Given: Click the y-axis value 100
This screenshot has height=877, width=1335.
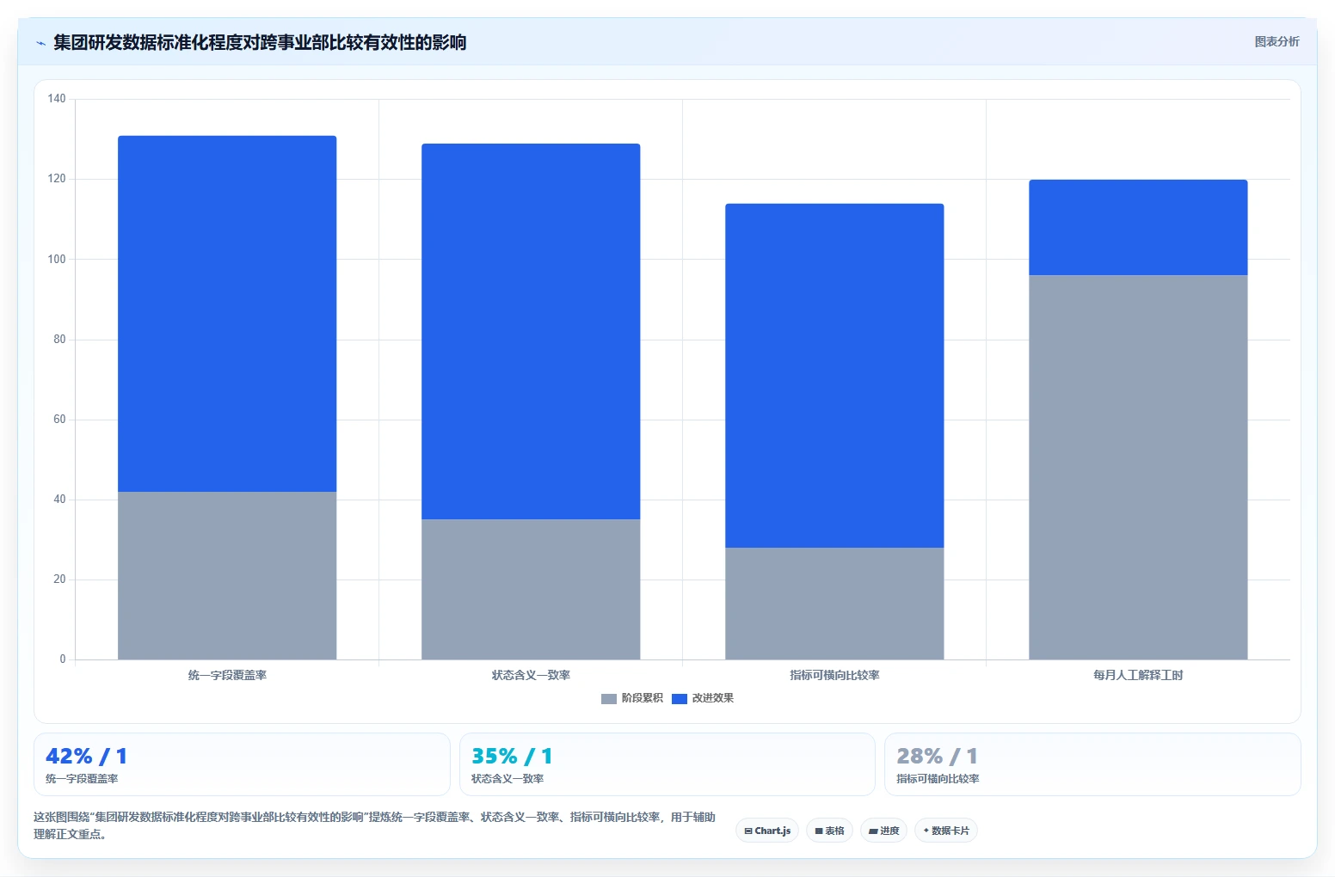Looking at the screenshot, I should coord(57,259).
